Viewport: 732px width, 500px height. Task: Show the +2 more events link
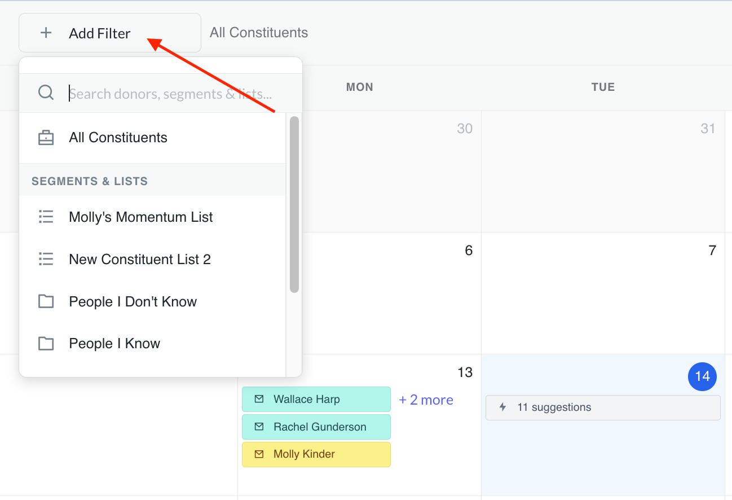(426, 400)
